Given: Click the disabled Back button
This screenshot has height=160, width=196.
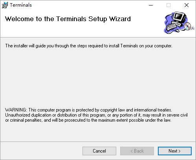Looking at the screenshot, I should (x=137, y=151).
